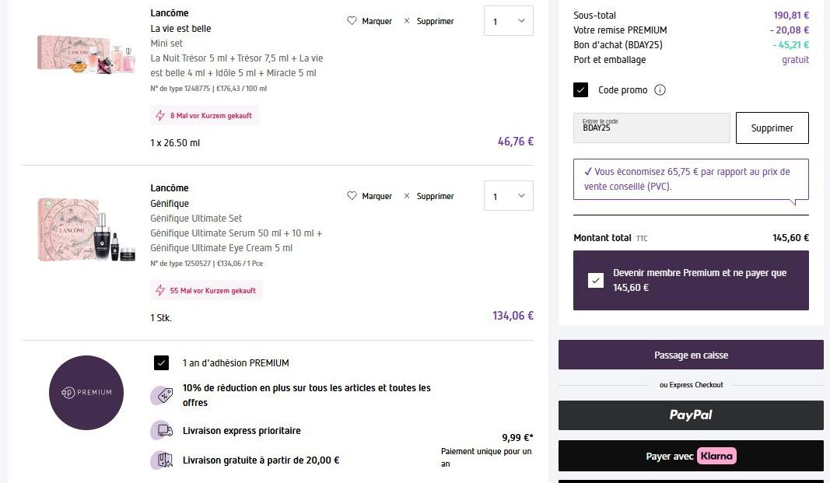Click the X remove icon for Génifique set
Viewport: 830px width, 483px height.
407,196
